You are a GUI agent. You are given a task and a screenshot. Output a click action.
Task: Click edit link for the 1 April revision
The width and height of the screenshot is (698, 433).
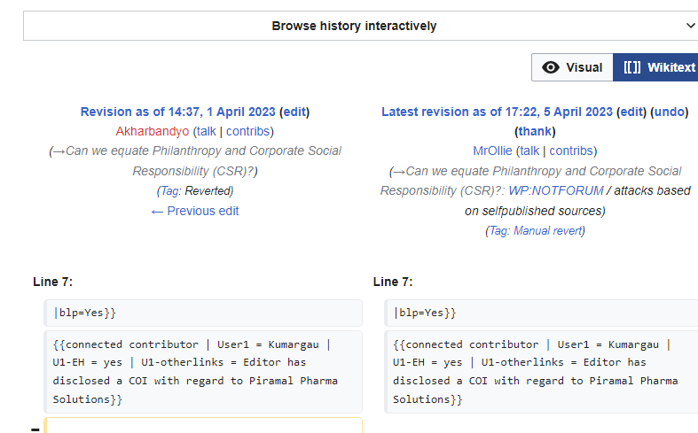click(x=294, y=112)
